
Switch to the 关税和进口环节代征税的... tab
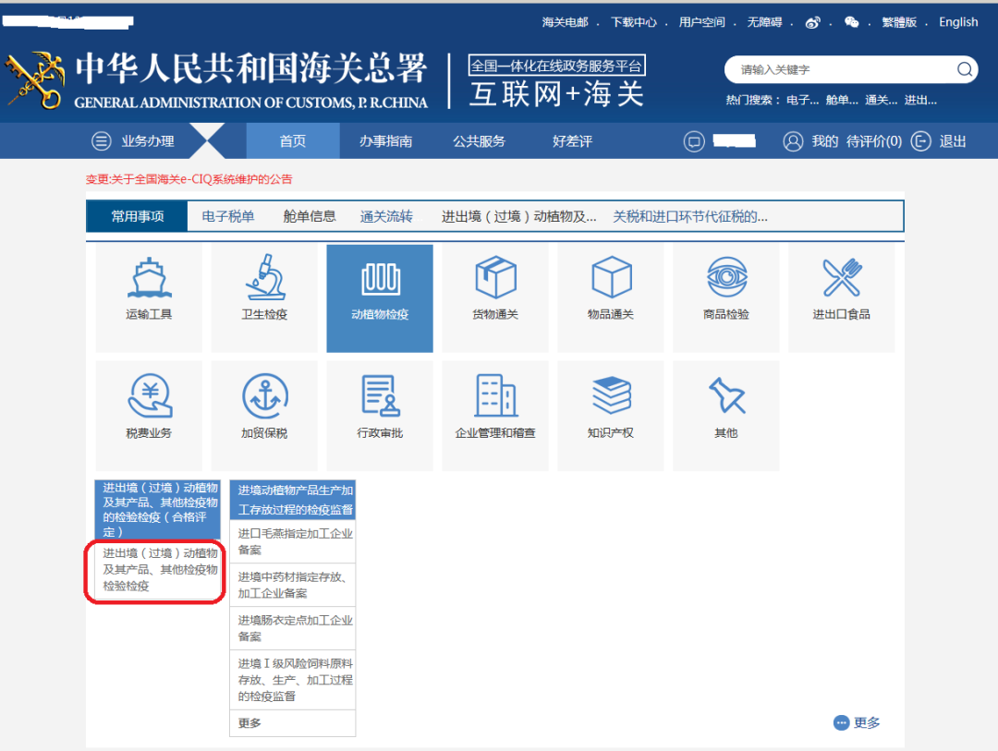coord(690,216)
